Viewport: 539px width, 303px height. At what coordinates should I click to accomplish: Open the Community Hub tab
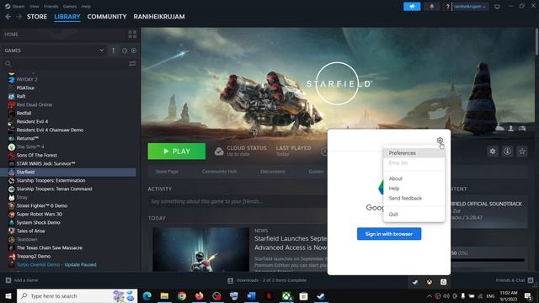pyautogui.click(x=219, y=172)
